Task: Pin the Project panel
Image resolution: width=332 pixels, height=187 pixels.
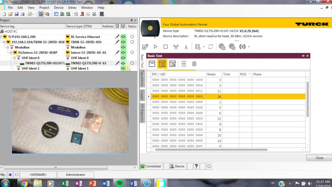Action: pyautogui.click(x=131, y=20)
